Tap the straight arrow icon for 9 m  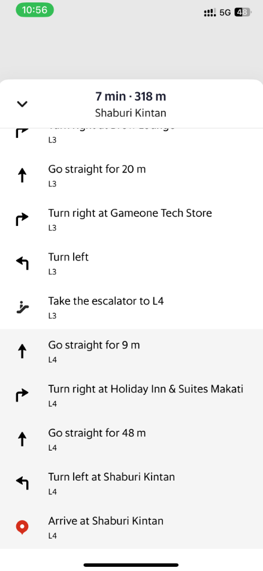click(x=22, y=352)
